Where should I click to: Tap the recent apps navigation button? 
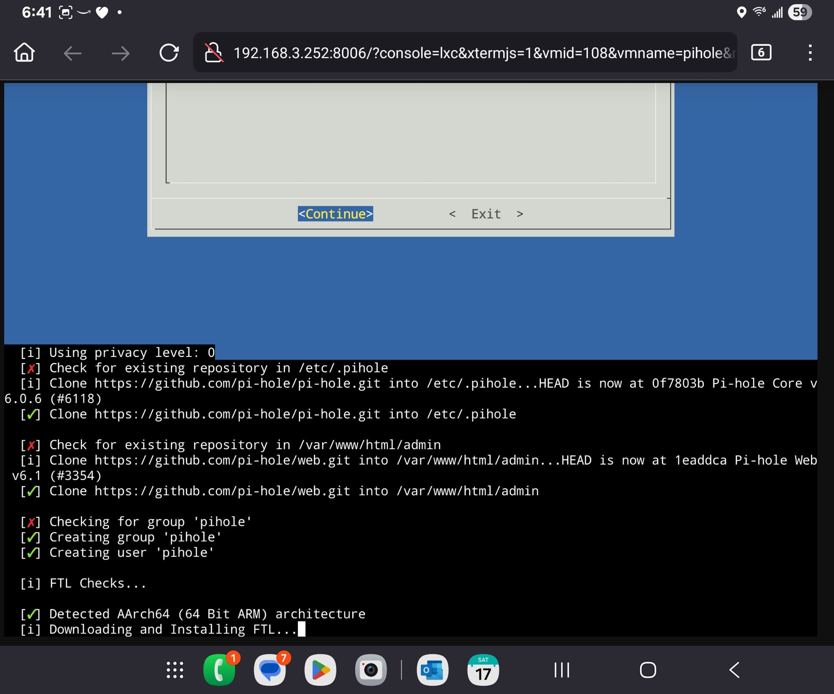[562, 670]
